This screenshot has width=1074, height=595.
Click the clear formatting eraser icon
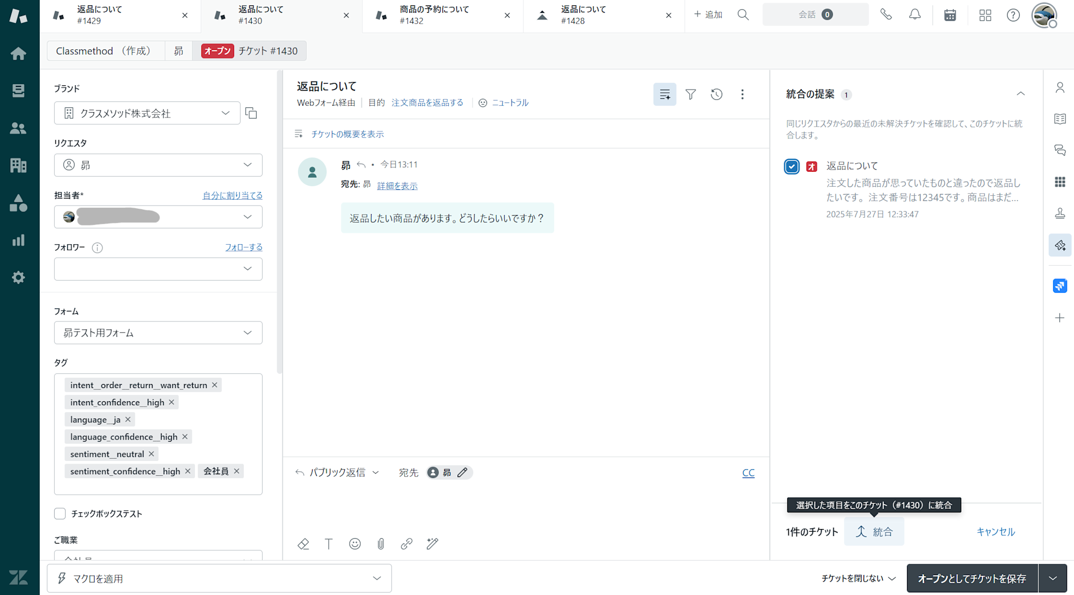(x=303, y=544)
